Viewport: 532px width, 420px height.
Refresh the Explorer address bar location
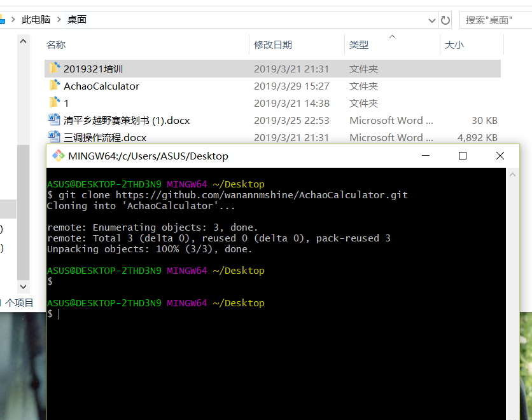445,20
